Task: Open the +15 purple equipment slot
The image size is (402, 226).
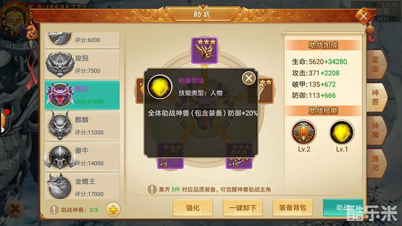Action: pos(239,156)
